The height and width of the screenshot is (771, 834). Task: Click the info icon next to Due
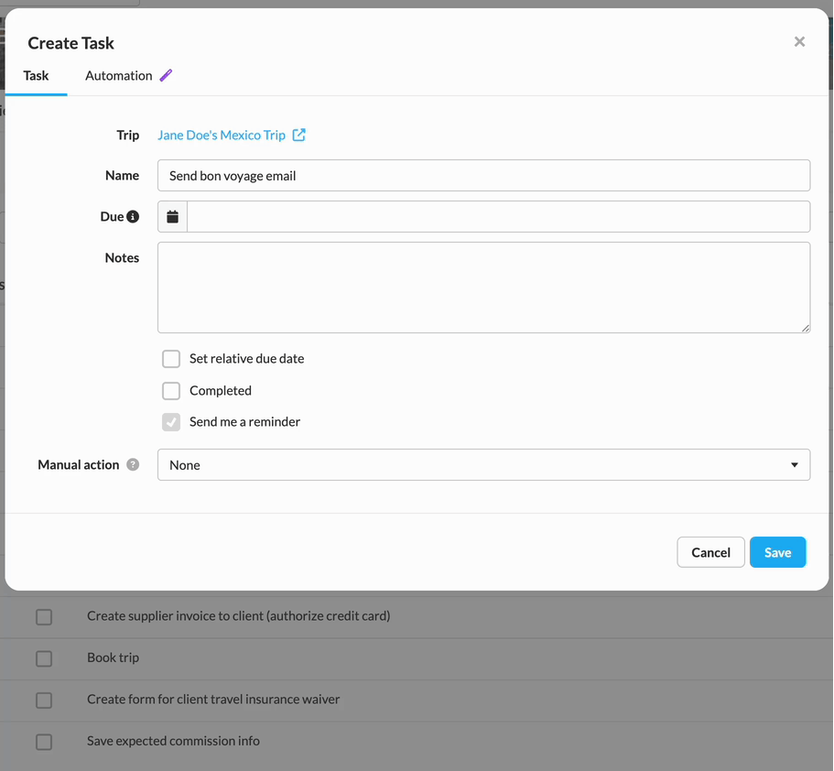tap(133, 217)
